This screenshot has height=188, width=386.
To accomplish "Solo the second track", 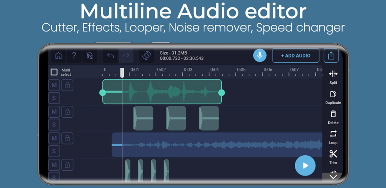I will tap(54, 125).
